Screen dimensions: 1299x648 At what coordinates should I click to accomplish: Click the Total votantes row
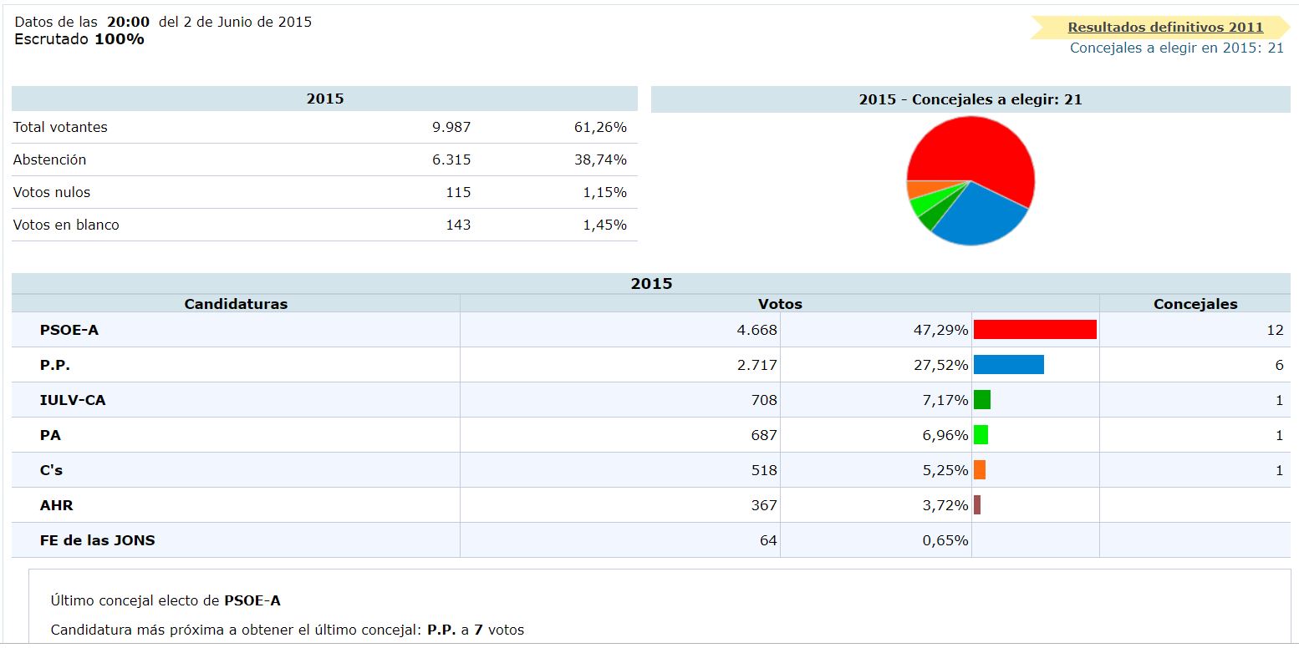(x=60, y=127)
